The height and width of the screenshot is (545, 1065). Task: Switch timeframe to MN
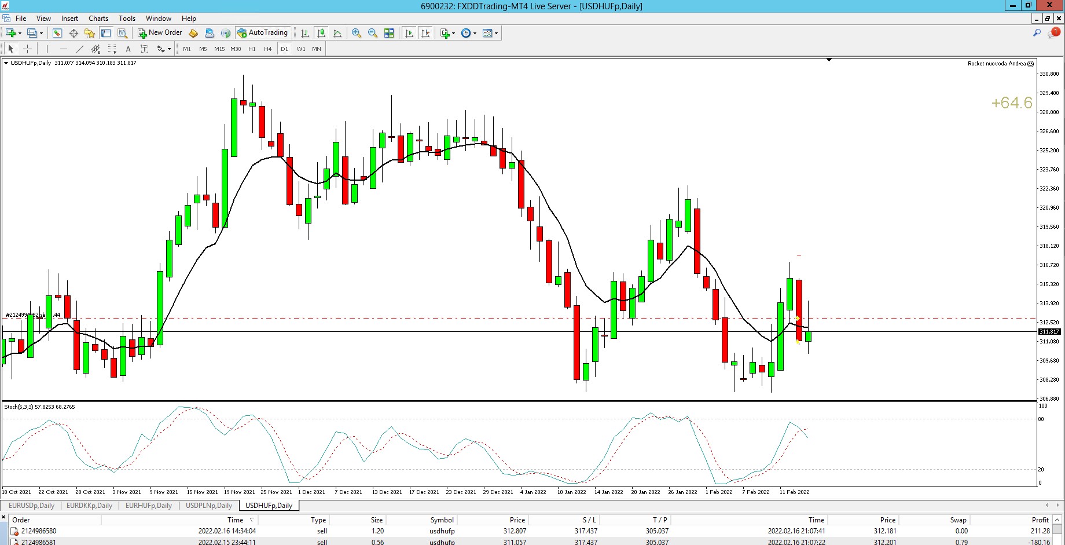[x=317, y=49]
